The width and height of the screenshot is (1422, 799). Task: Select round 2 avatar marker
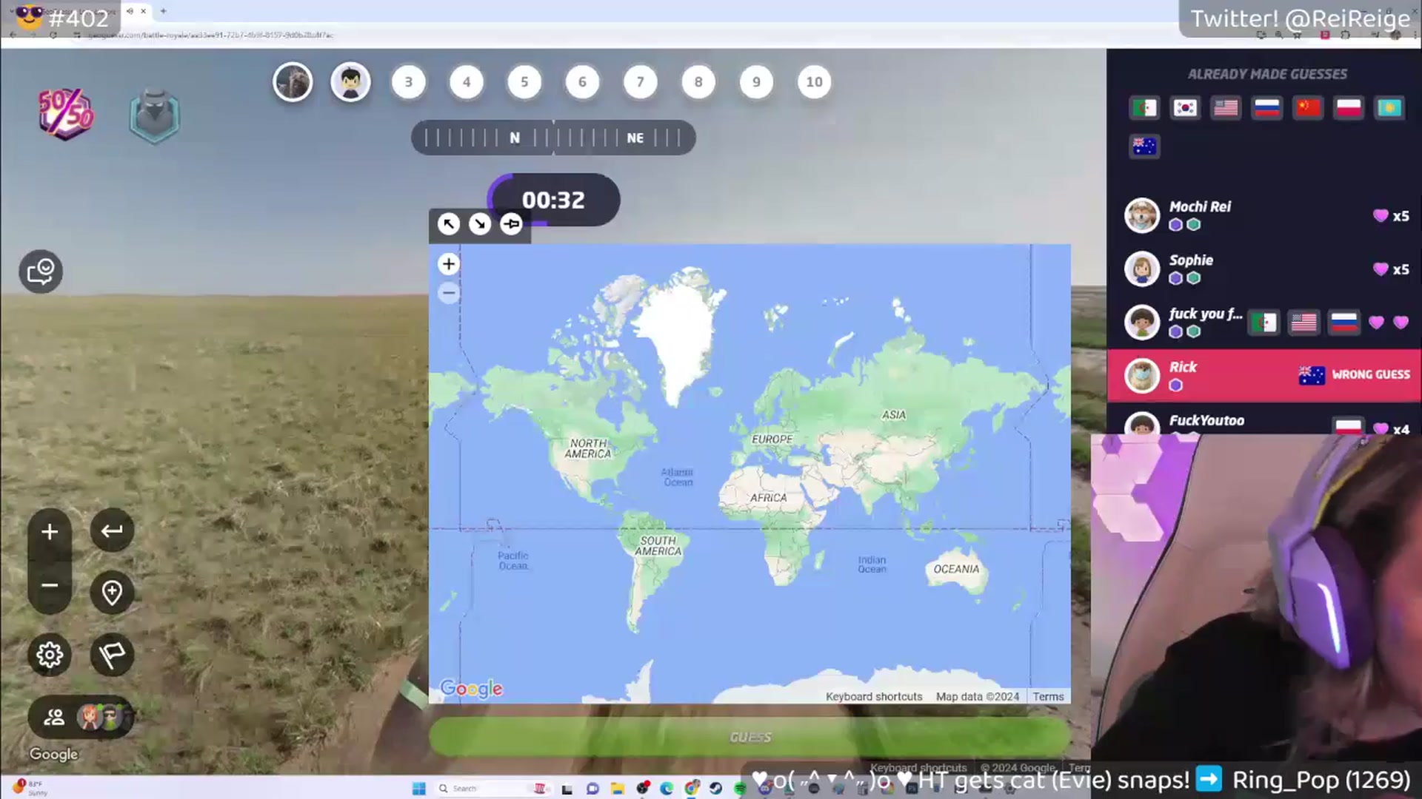coord(350,82)
